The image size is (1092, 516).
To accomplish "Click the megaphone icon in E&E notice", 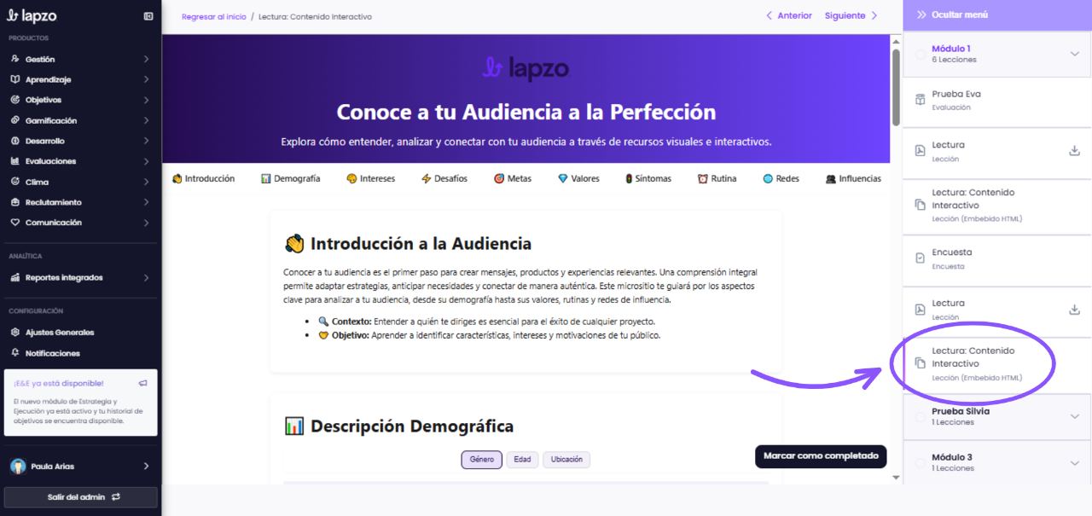I will coord(142,383).
